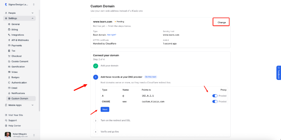Click the People icon in sidebar

pos(6,13)
